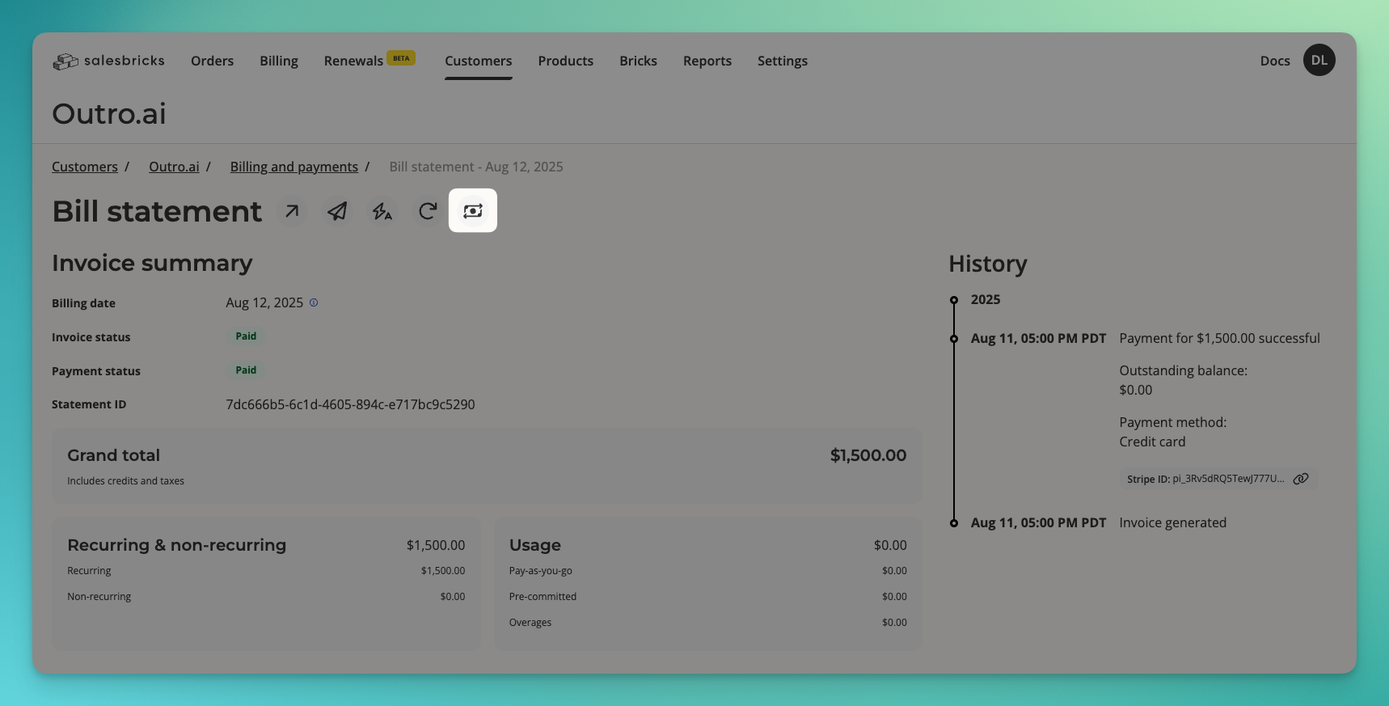1389x706 pixels.
Task: Open the bill statement in a new page arrow icon
Action: 292,211
